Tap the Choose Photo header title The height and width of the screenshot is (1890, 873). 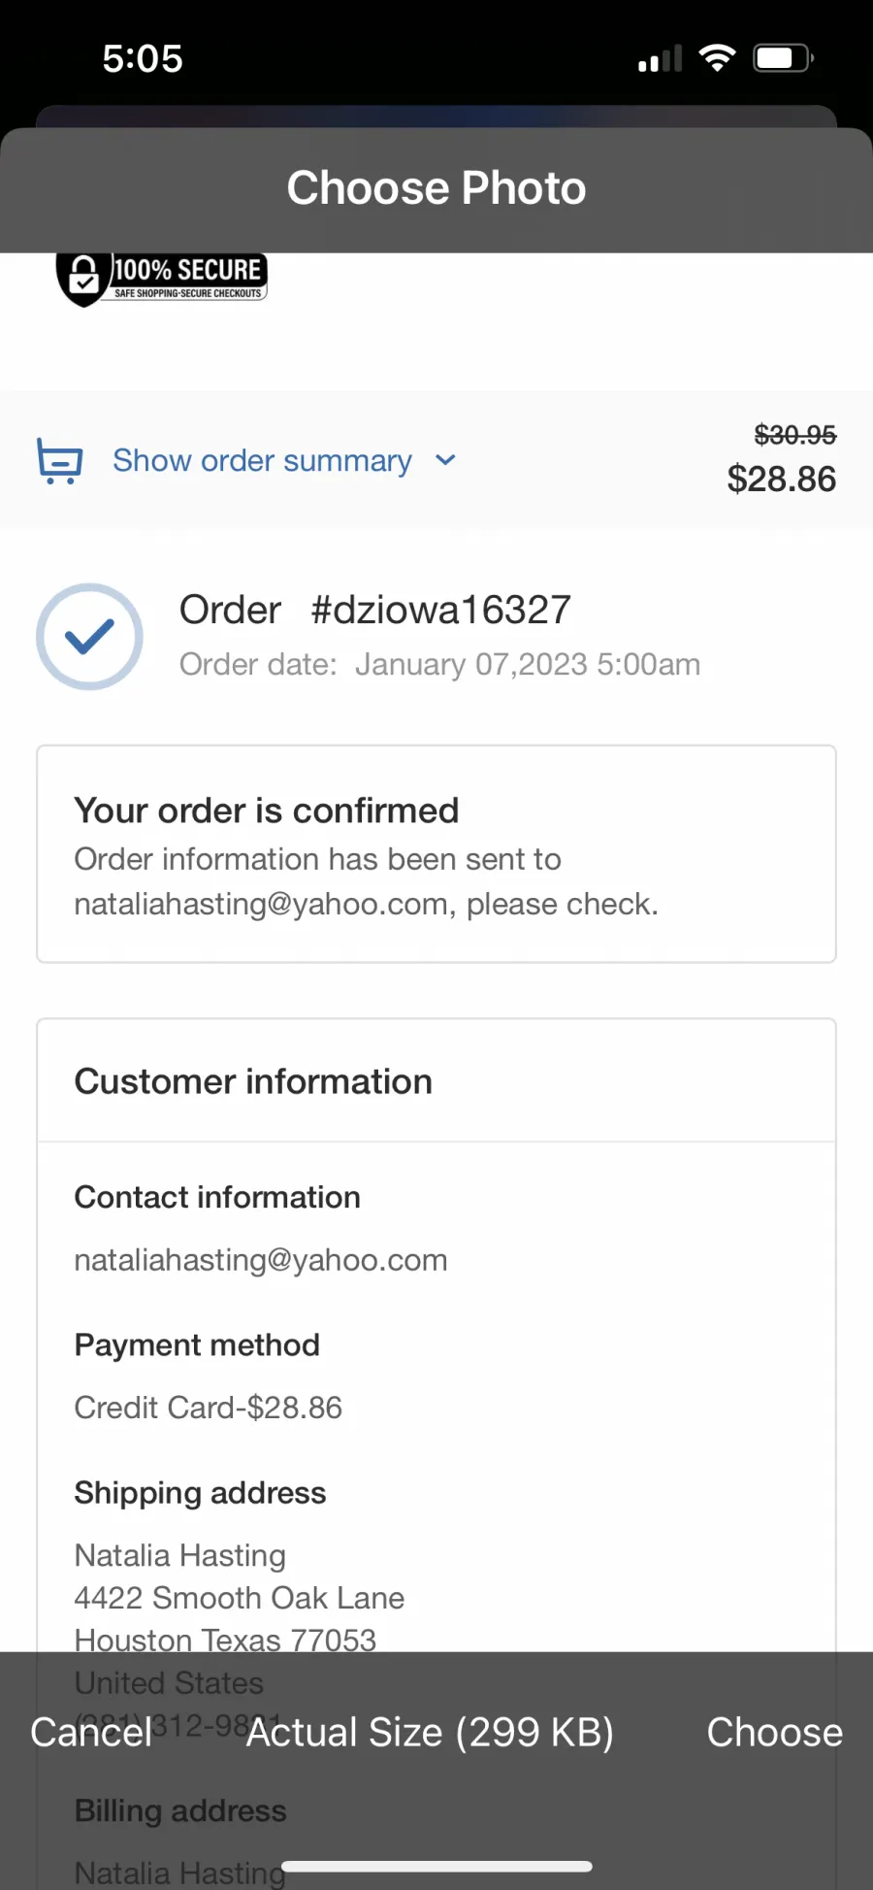coord(436,188)
